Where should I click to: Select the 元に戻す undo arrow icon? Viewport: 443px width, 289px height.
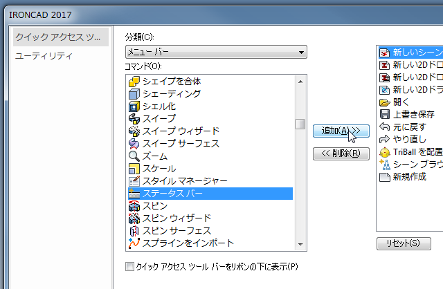pyautogui.click(x=385, y=127)
